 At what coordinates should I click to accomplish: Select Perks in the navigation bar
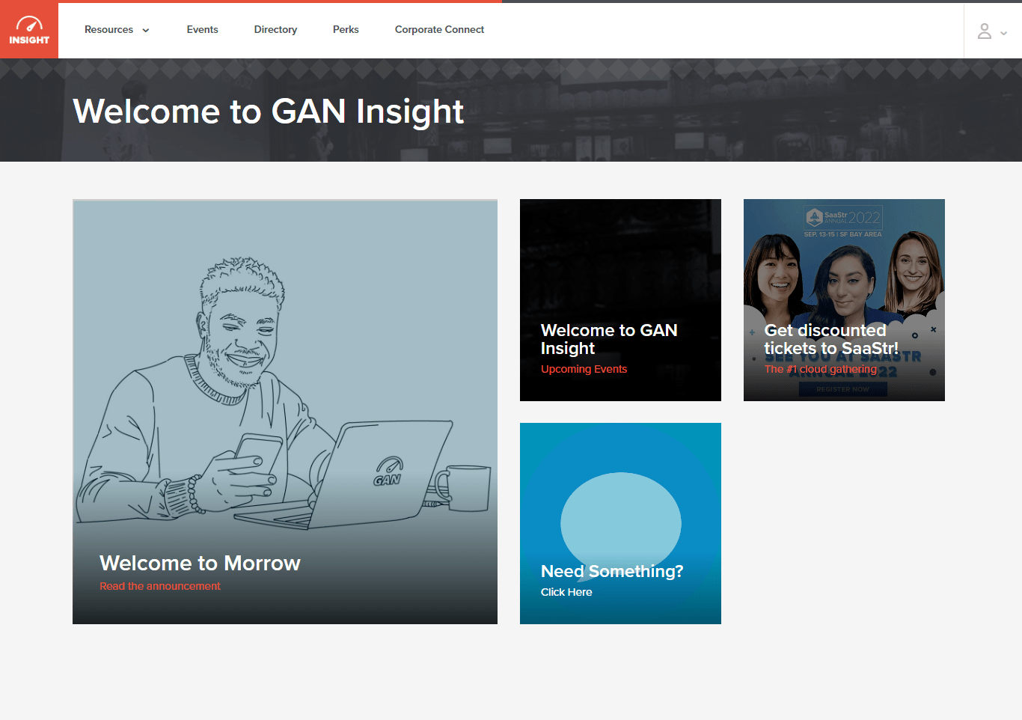pyautogui.click(x=346, y=30)
